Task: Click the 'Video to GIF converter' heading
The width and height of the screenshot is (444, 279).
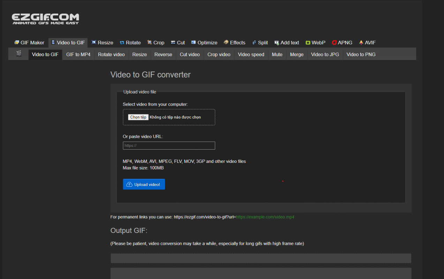Action: [150, 75]
